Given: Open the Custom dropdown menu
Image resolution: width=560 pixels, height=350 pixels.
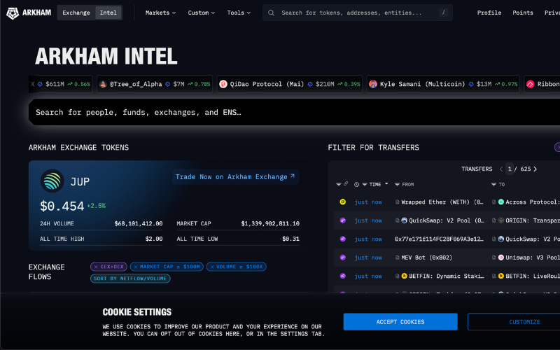Looking at the screenshot, I should [x=202, y=13].
